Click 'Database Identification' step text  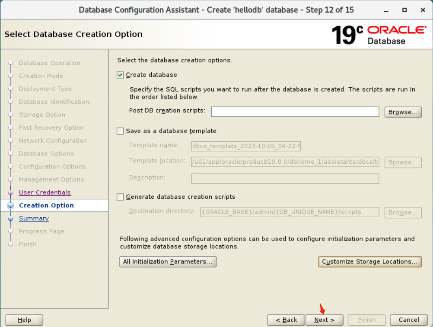coord(54,102)
